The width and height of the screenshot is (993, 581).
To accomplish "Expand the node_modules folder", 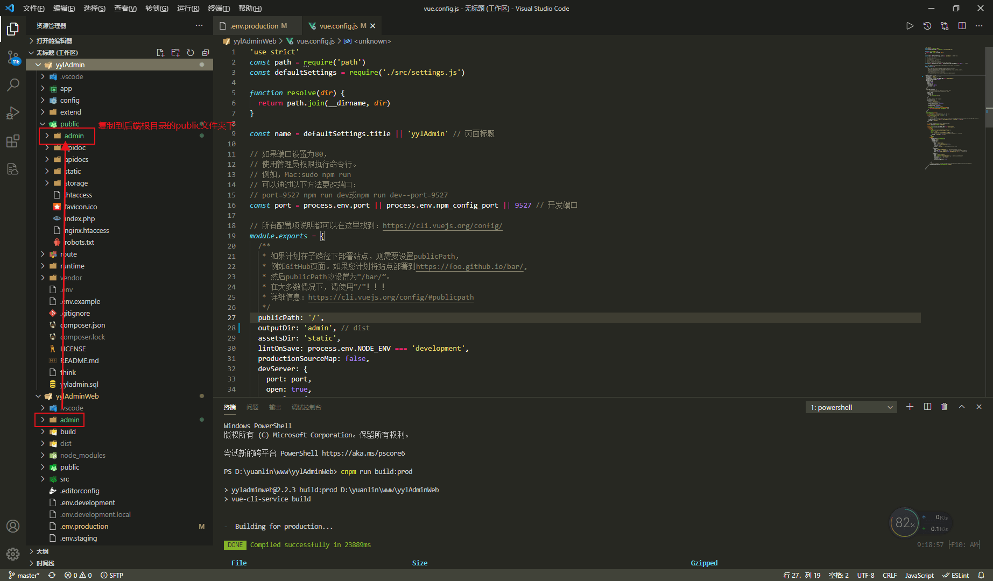I will pyautogui.click(x=82, y=455).
